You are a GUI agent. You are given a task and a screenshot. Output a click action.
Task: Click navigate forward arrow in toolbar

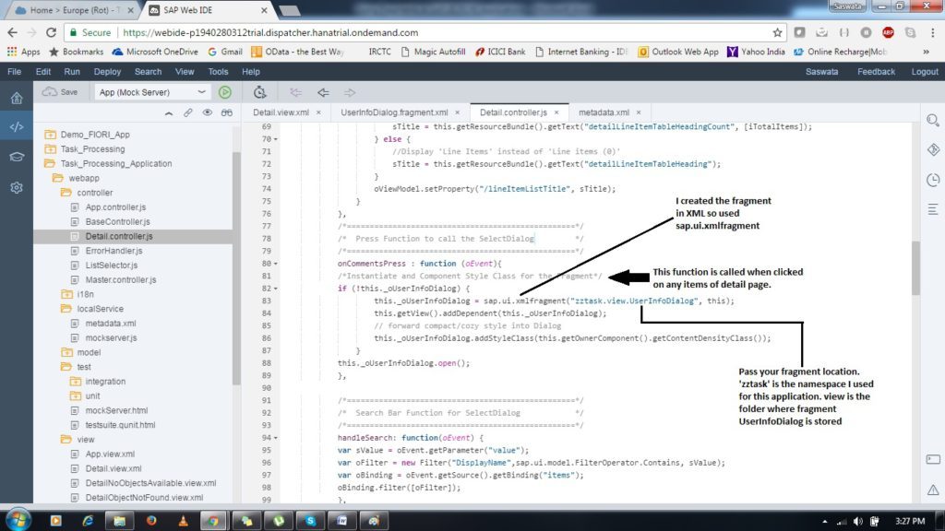350,92
